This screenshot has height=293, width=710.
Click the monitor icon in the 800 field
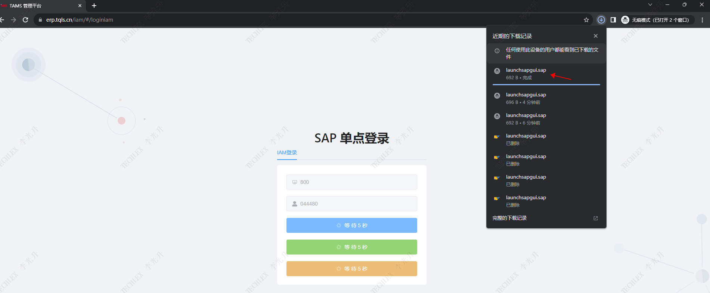point(295,182)
